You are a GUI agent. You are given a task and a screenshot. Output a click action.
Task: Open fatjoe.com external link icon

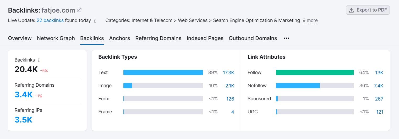pyautogui.click(x=79, y=10)
